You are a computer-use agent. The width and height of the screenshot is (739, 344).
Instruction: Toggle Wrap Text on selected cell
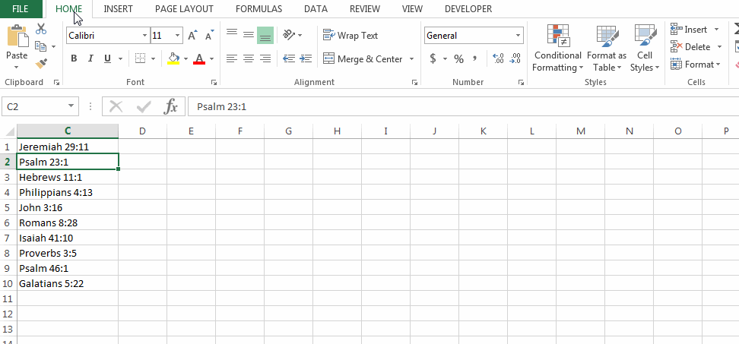click(350, 36)
